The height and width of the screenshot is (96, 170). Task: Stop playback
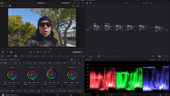[38, 52]
